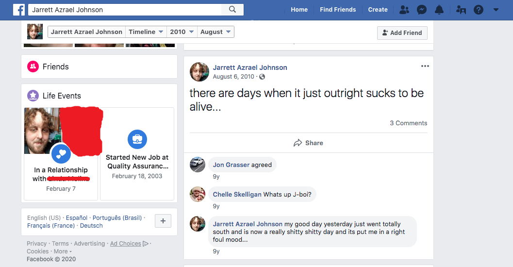
Task: Click the Facebook logo icon
Action: pos(18,10)
